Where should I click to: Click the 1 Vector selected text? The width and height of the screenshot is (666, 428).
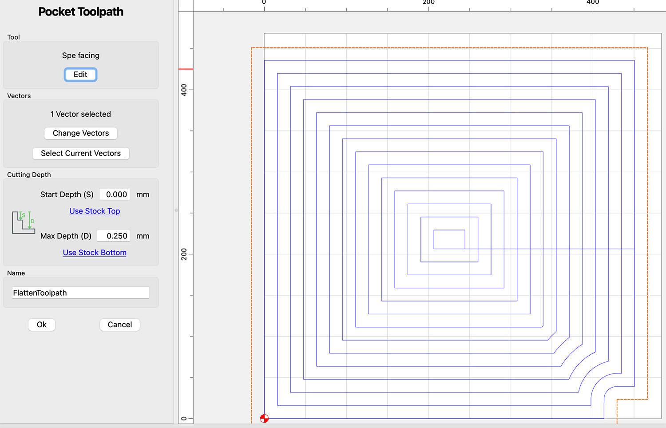click(x=81, y=114)
